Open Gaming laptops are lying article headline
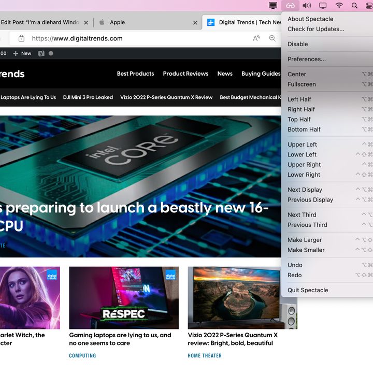The height and width of the screenshot is (373, 373). (120, 339)
